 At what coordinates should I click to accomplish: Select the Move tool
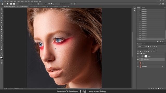[2, 9]
